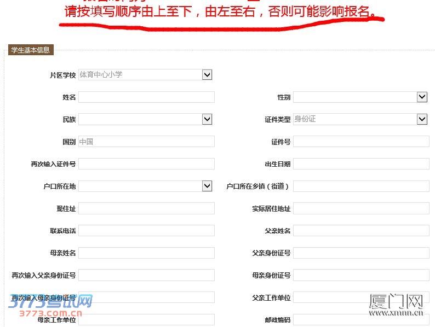435x327 pixels.
Task: Select the 出生日期 input field
Action: (361, 164)
